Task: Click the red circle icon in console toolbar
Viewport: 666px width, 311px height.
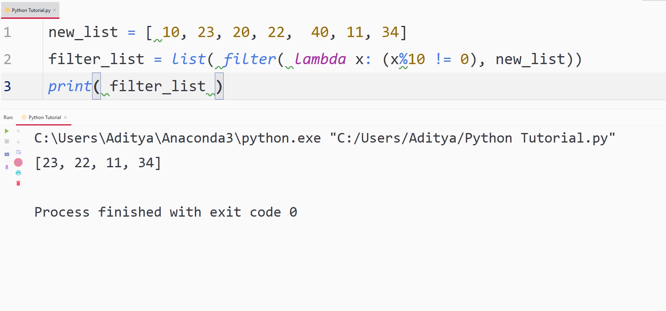Action: click(x=18, y=162)
